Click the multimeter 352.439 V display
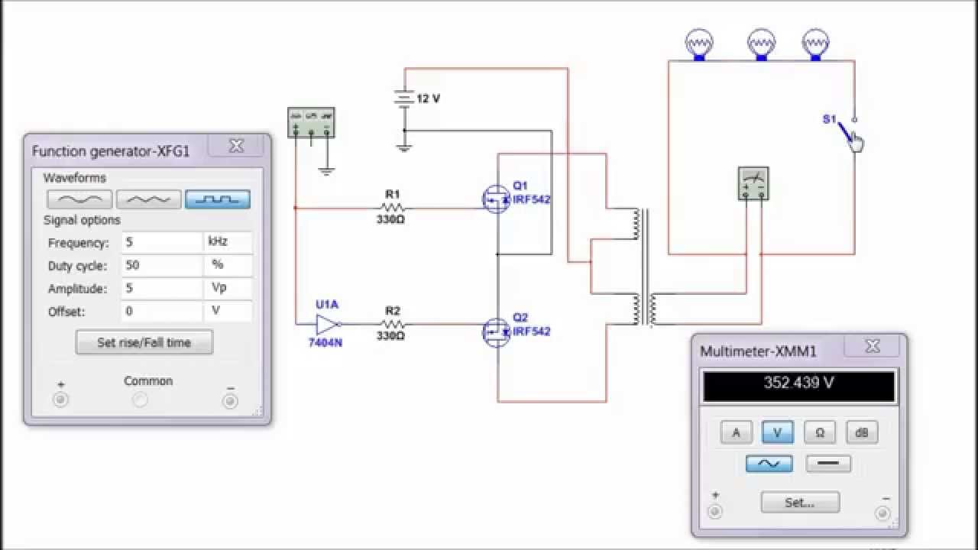This screenshot has height=550, width=978. tap(799, 387)
